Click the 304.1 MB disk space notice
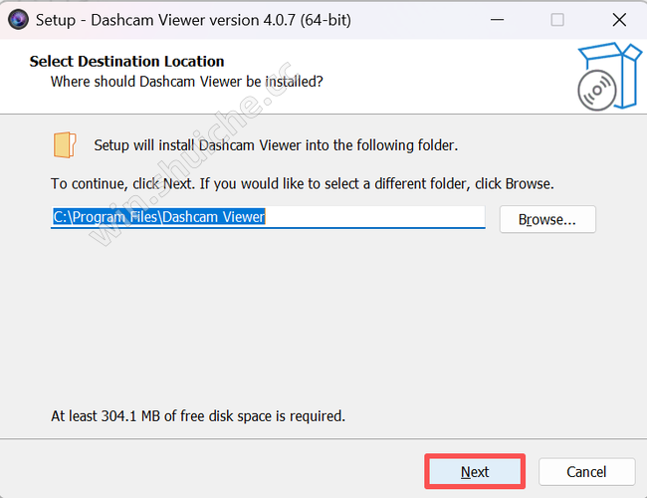The height and width of the screenshot is (498, 647). 198,415
